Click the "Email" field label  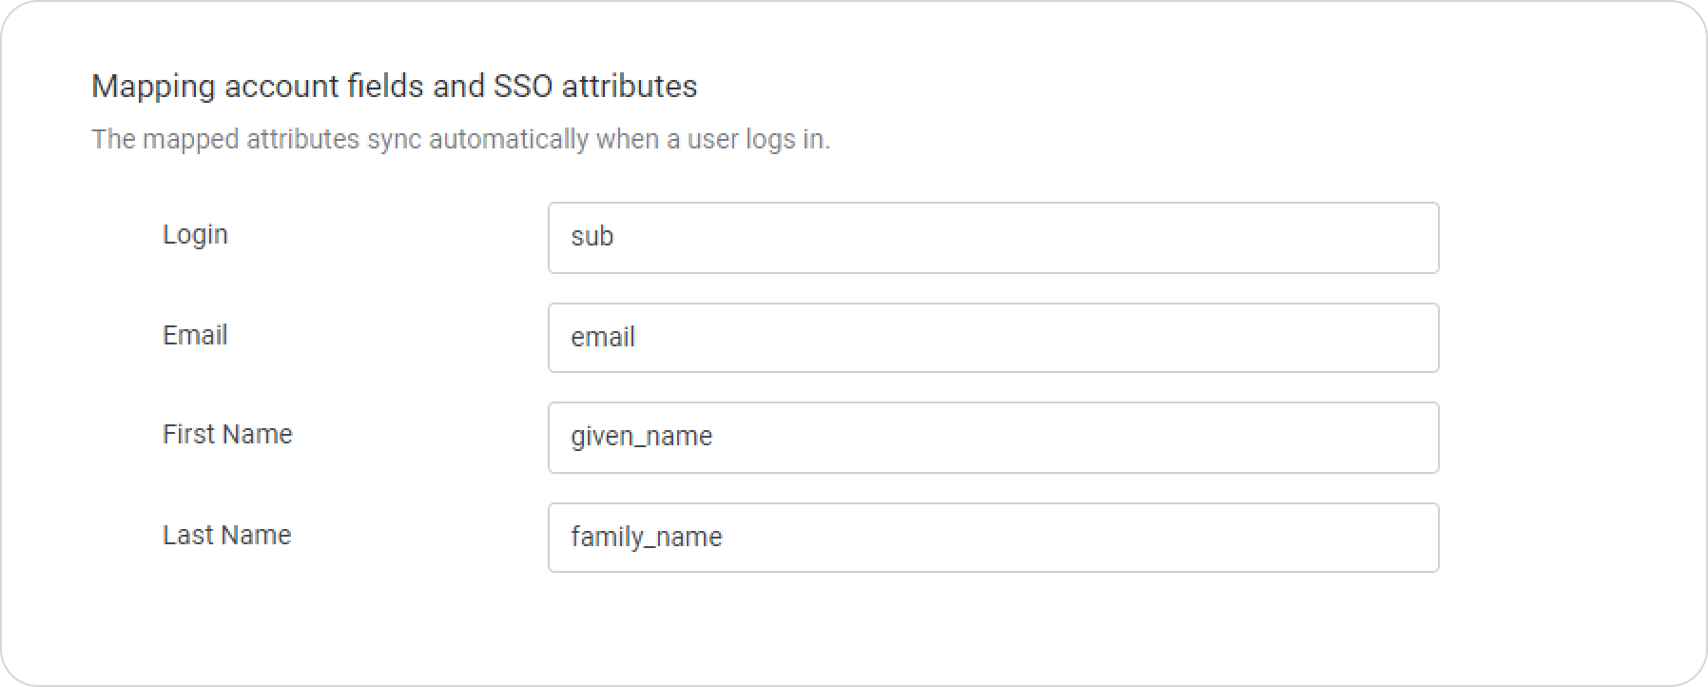pyautogui.click(x=195, y=335)
